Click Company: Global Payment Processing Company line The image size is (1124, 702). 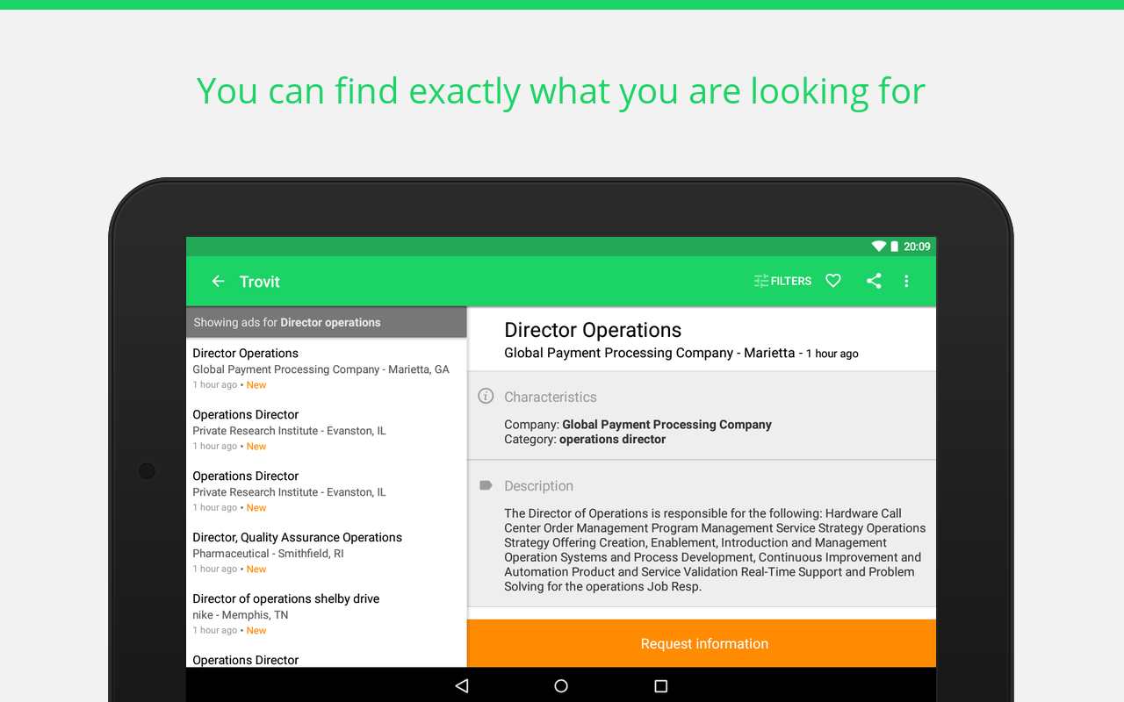tap(638, 425)
